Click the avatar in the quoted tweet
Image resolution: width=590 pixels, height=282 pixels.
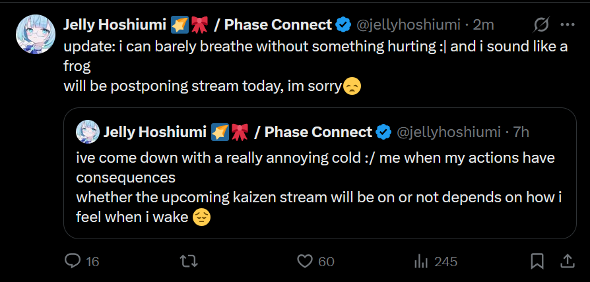[87, 132]
